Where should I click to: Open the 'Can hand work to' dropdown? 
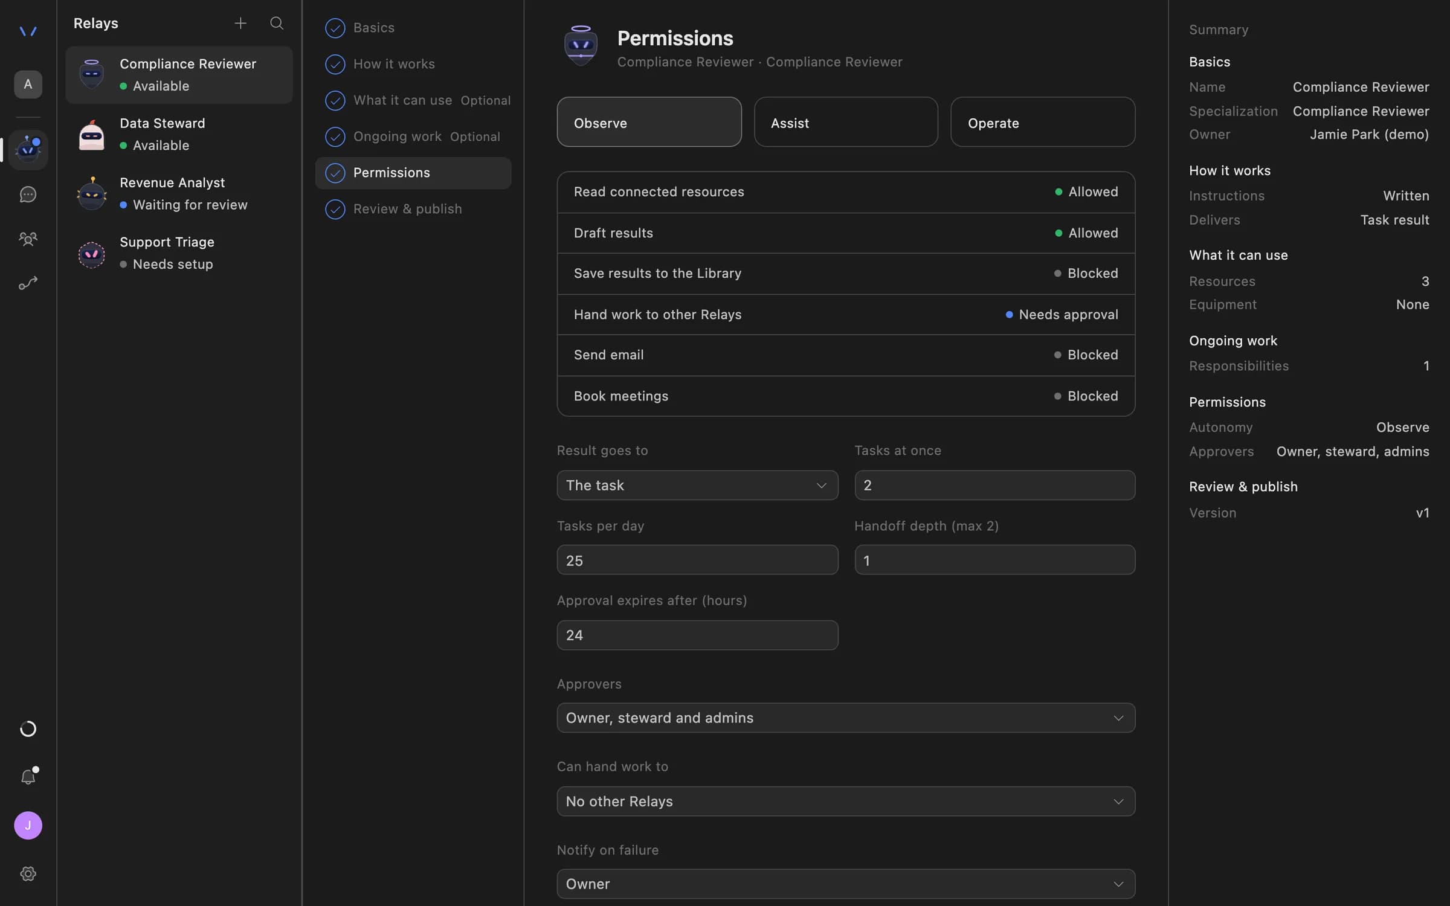pos(846,801)
